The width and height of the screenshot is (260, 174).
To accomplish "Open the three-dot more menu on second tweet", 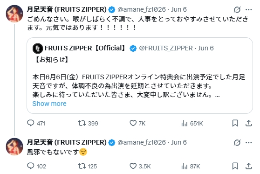I will point(249,143).
